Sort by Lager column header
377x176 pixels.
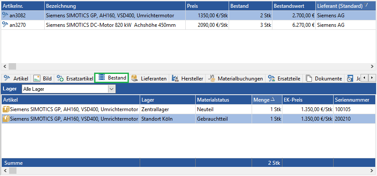click(168, 100)
